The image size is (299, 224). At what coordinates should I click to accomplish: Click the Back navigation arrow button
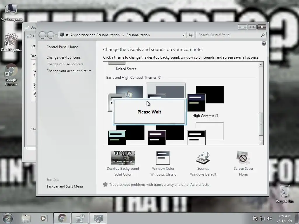pos(42,35)
